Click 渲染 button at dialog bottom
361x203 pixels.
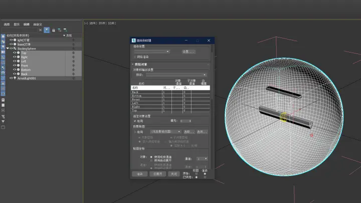[139, 174]
